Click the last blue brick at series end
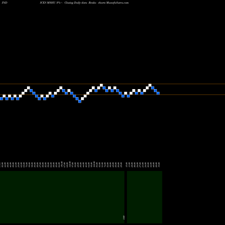The height and width of the screenshot is (225, 225). 158,93
